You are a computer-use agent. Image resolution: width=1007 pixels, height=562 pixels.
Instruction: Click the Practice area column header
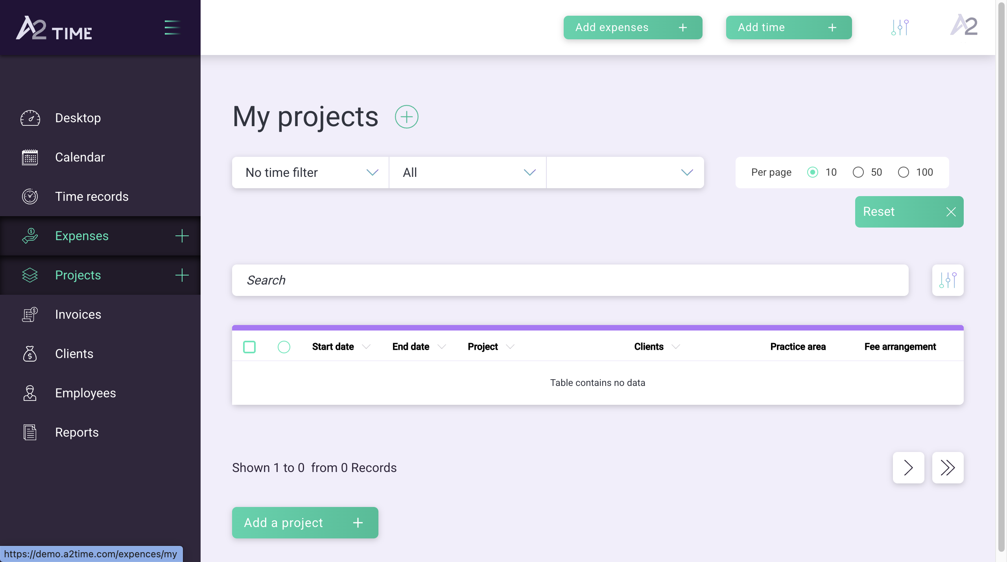point(798,347)
